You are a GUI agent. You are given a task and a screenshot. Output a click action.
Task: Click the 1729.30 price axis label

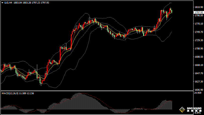(x=198, y=40)
